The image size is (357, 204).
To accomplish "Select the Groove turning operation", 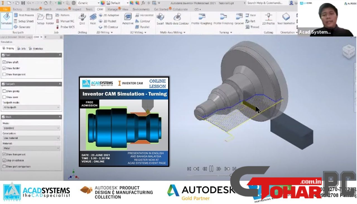I will [x=239, y=19].
